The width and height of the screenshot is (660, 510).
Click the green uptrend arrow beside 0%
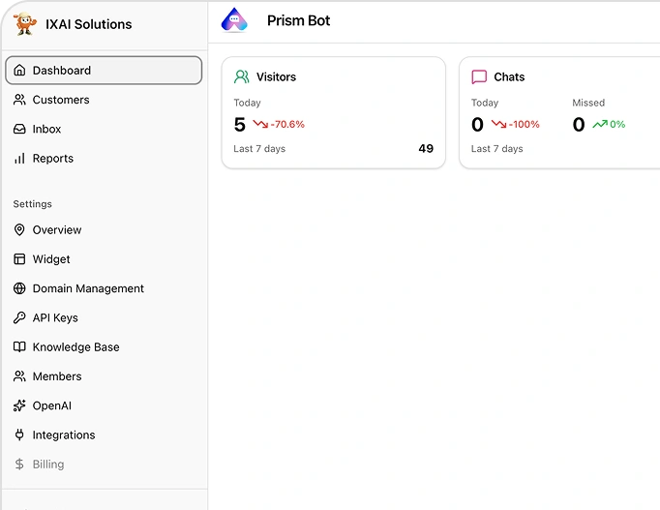pos(600,124)
